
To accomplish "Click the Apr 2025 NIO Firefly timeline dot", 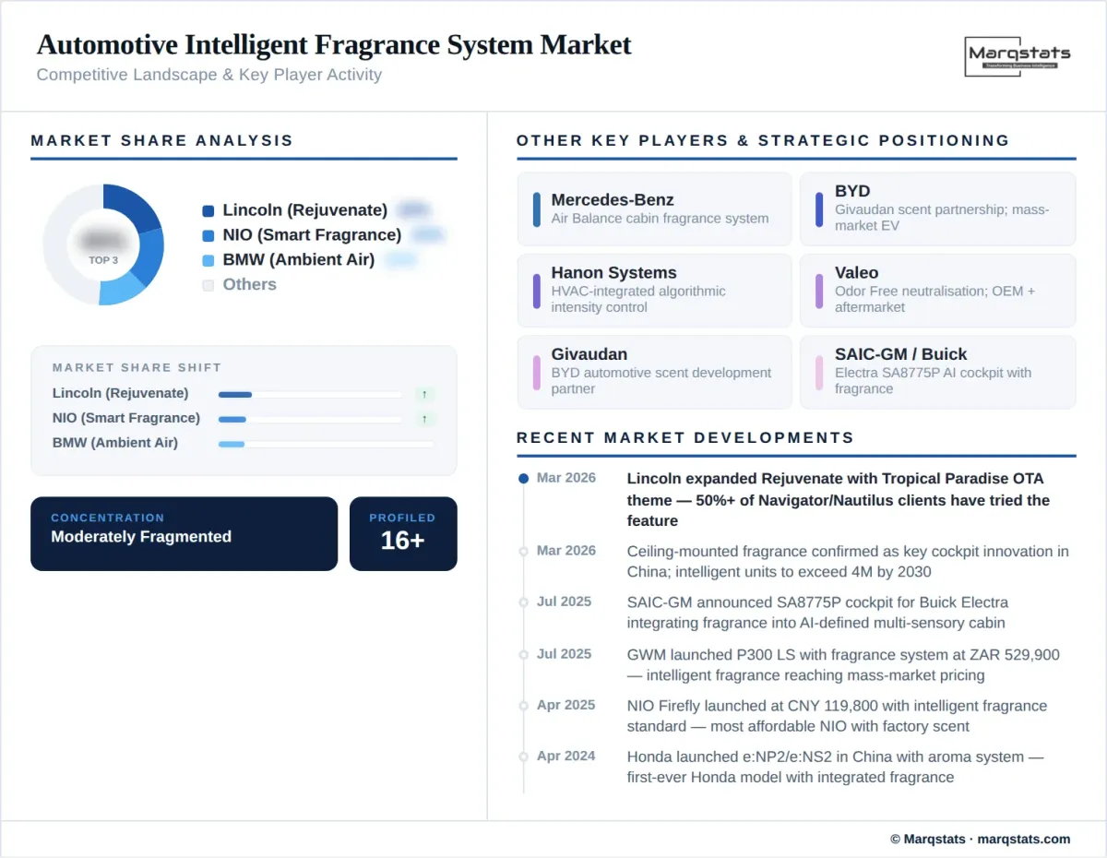I will click(x=524, y=706).
